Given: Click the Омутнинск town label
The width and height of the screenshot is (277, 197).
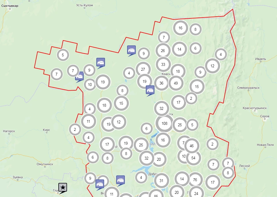Looking at the screenshot, I should click(x=45, y=164).
